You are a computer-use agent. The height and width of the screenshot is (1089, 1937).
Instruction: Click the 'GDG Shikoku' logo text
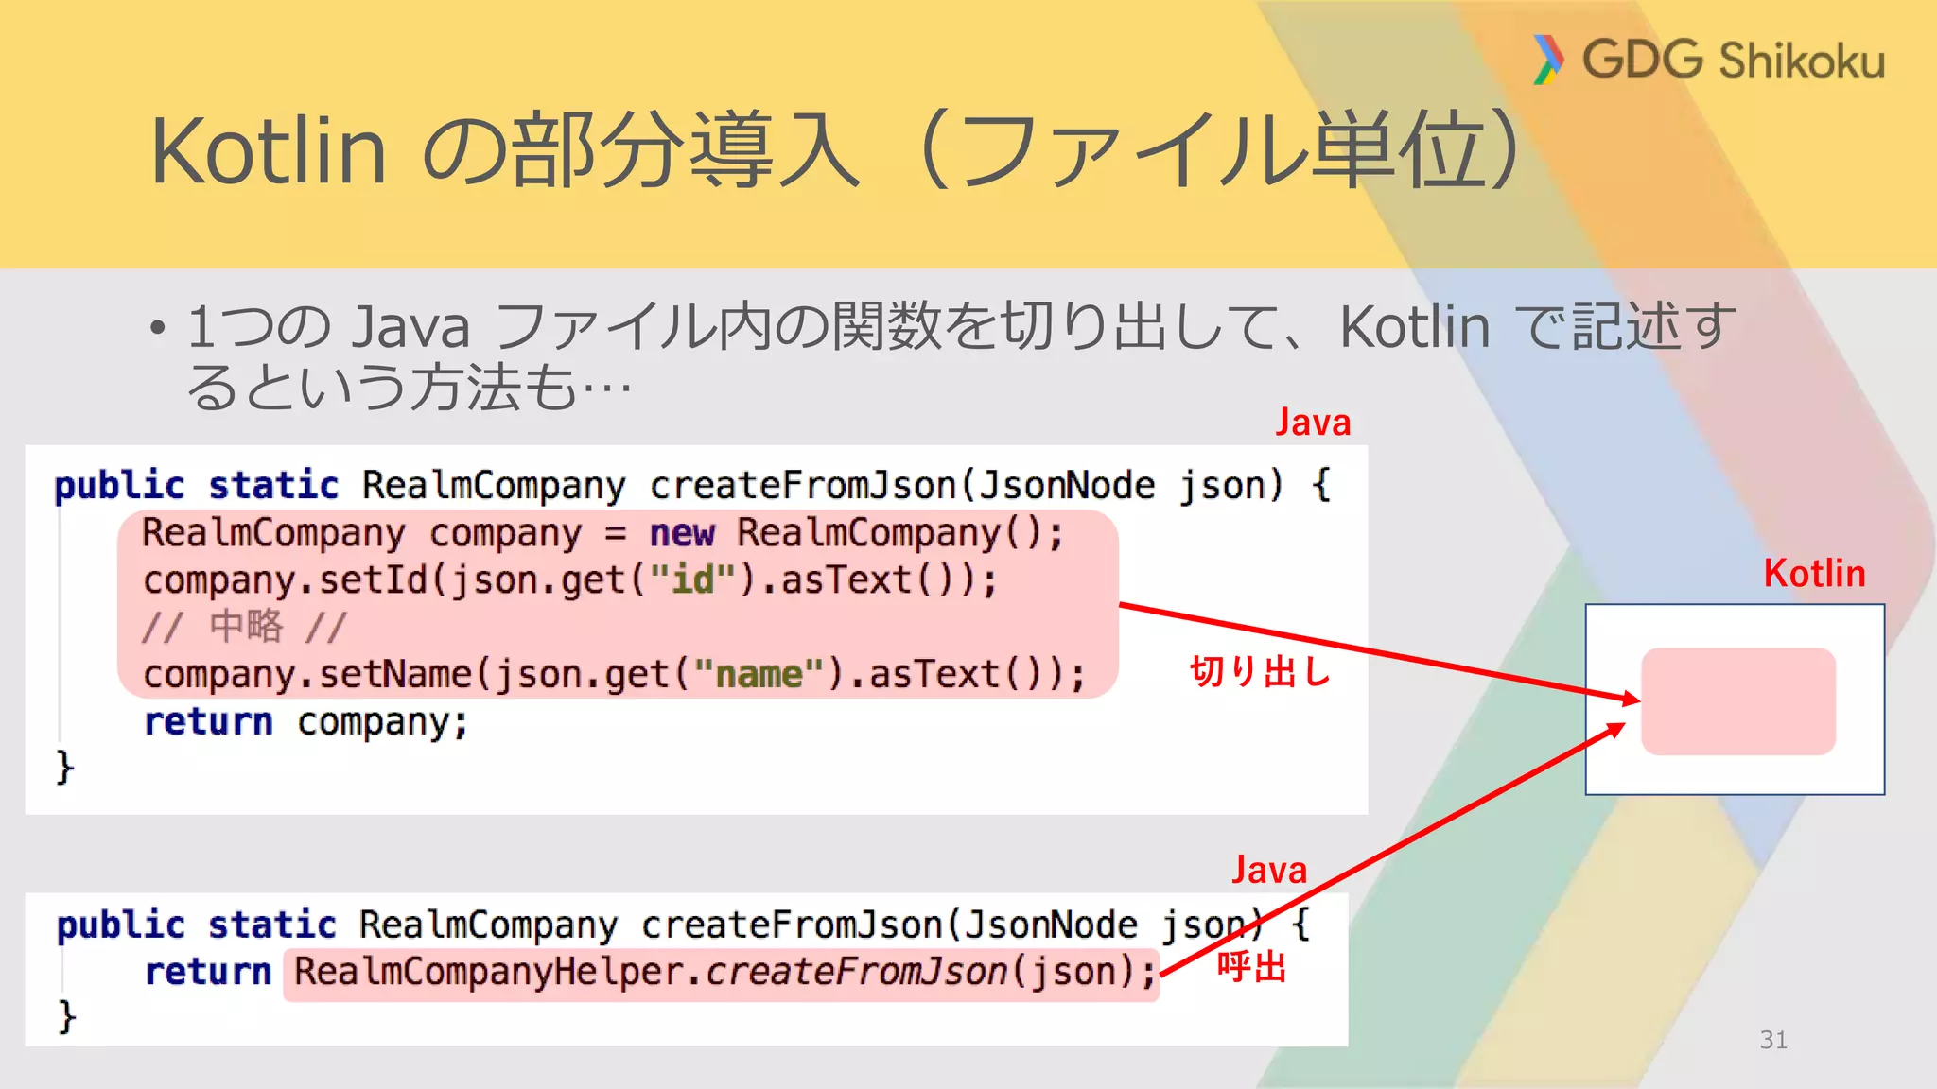tap(1733, 60)
